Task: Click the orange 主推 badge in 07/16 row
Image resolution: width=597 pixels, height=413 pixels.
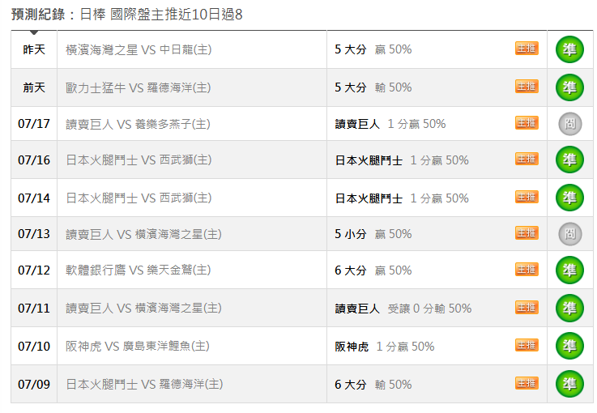Action: click(x=527, y=159)
